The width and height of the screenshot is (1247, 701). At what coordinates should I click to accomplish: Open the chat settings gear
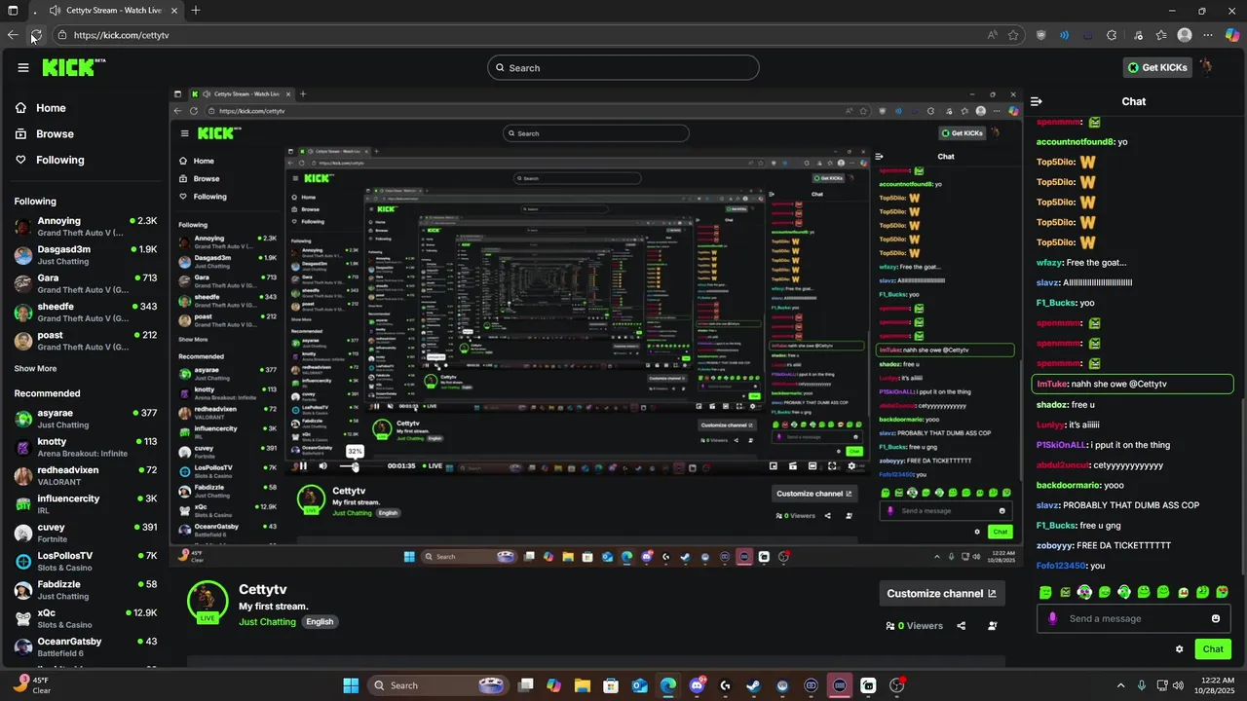(1180, 649)
